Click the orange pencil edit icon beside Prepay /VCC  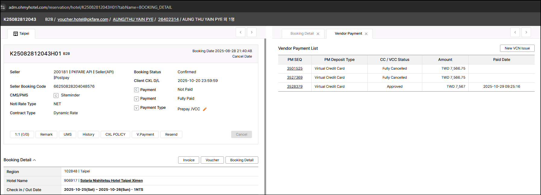205,109
